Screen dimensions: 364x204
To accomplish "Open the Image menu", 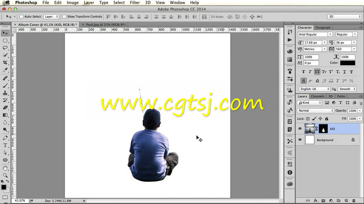I will pyautogui.click(x=72, y=3).
